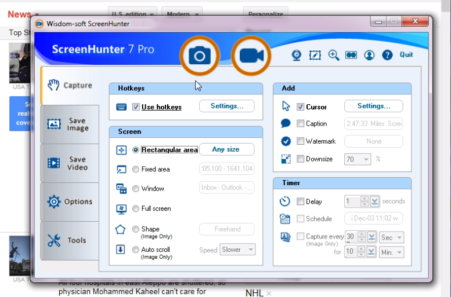Click the Any size button
Screen dimensions: 451x297
pyautogui.click(x=226, y=149)
